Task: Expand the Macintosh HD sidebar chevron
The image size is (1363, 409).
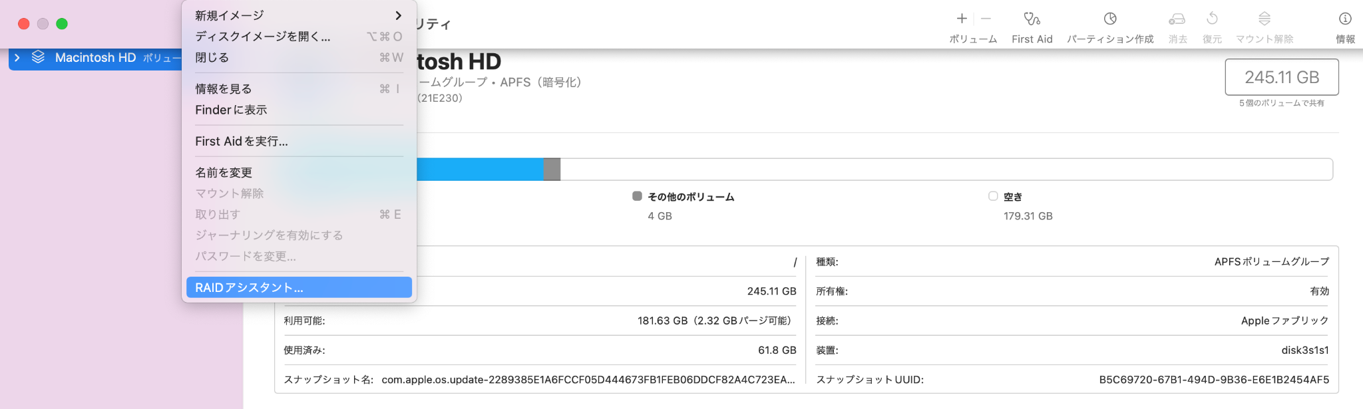Action: (17, 58)
